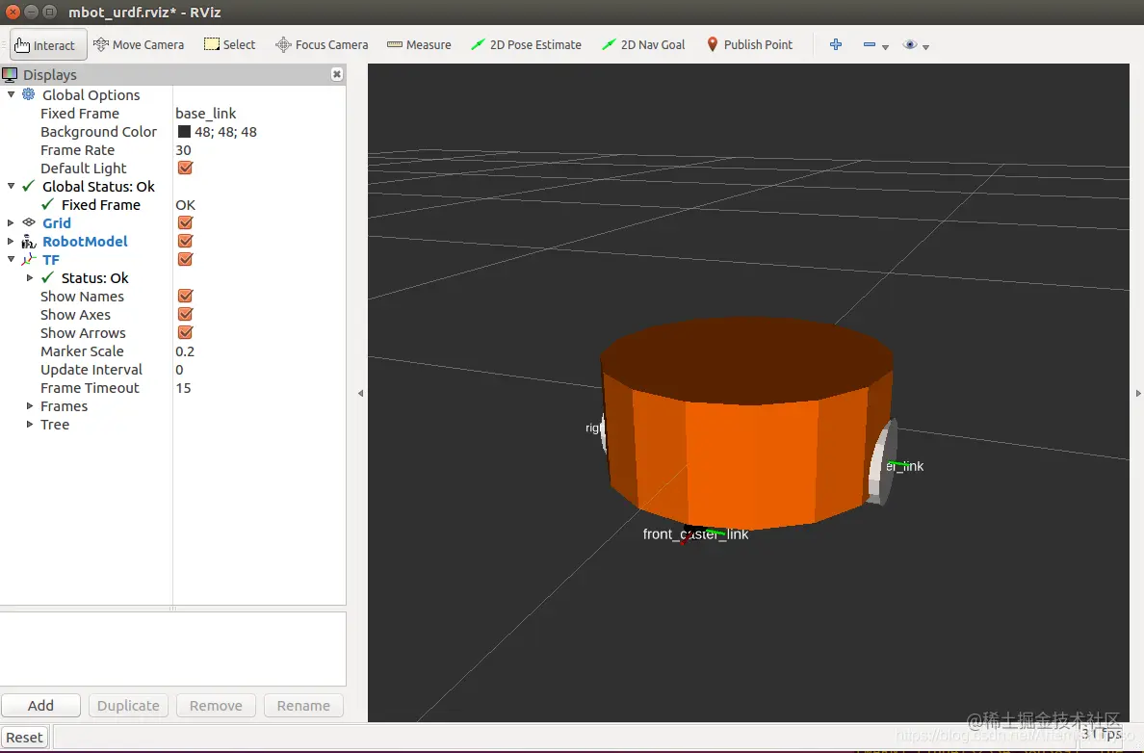The image size is (1144, 753).
Task: Click the Fixed Frame status checkmark
Action: click(x=47, y=204)
